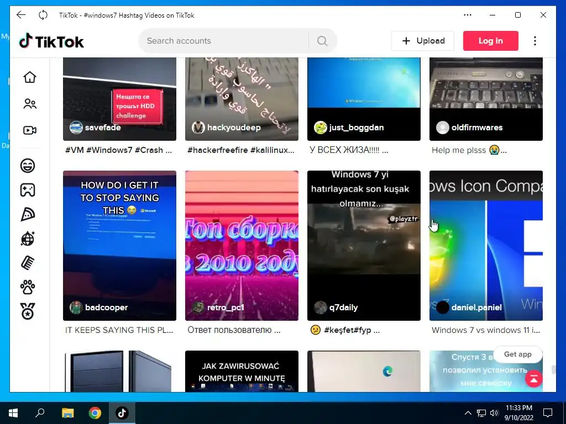
Task: Go to the Home feed icon in sidebar
Action: [x=30, y=77]
